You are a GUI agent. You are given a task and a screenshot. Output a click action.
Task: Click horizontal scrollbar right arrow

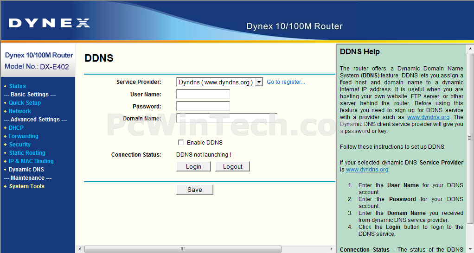click(331, 249)
